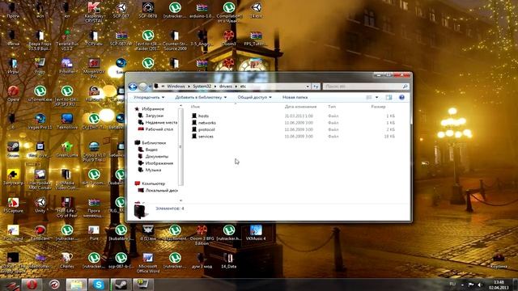
Task: Open recent pages dropdown beside nav arrows
Action: click(x=150, y=86)
